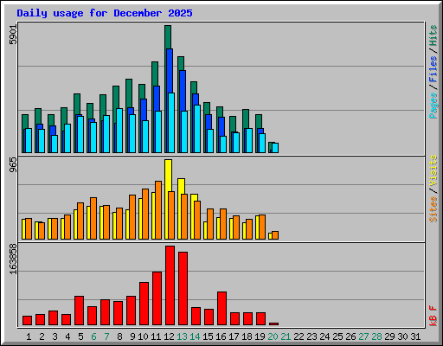Click the KB F legend label
Screen dimensions: 443x346
[x=433, y=316]
